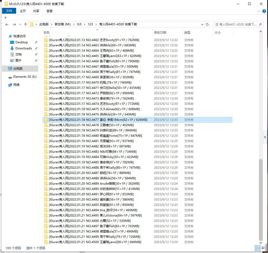Click the file list vertical scrollbar thumb
Viewport: 268px width, 253px height.
(x=261, y=200)
